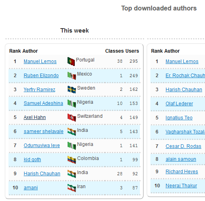Screen dimensions: 205x201
Task: Click the Switzerland flag icon
Action: point(72,117)
